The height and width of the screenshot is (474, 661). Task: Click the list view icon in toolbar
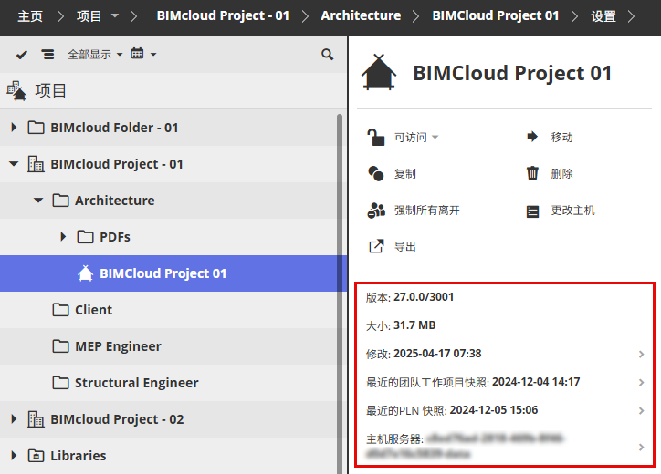pos(47,55)
